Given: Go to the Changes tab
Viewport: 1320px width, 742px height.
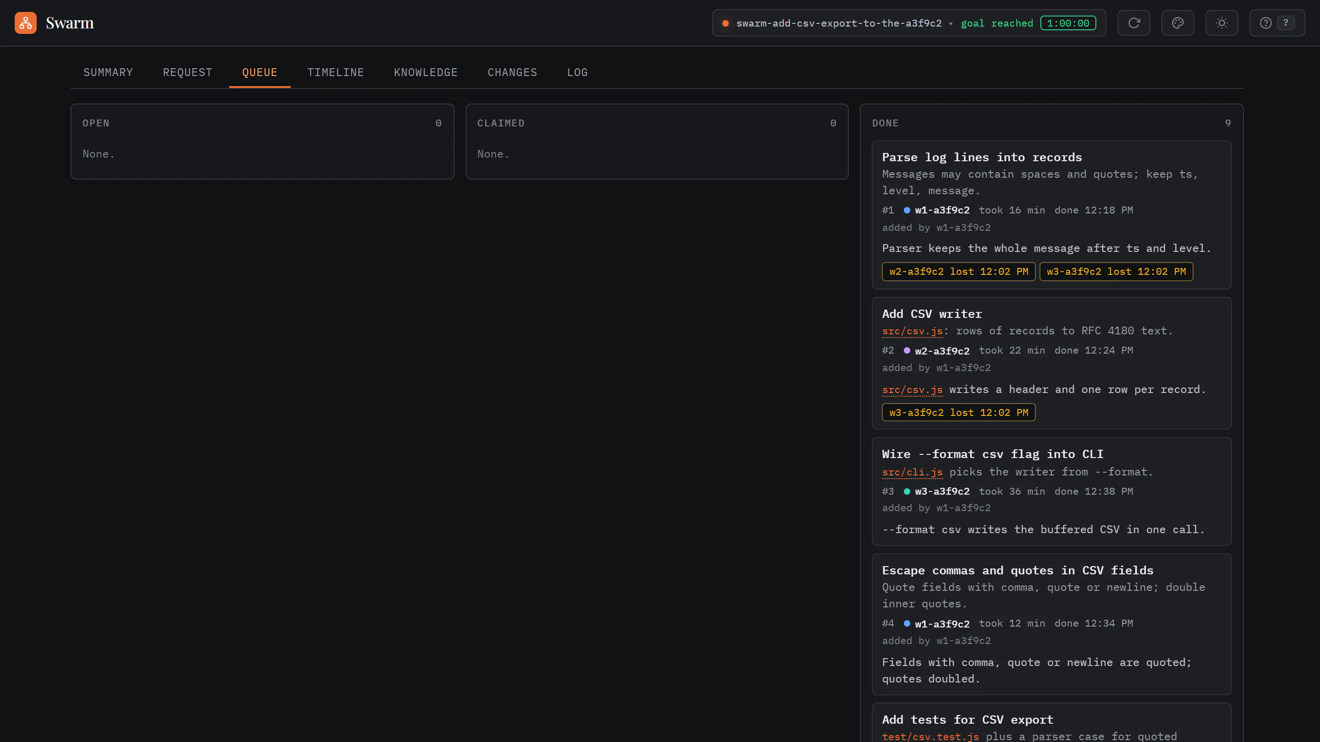Looking at the screenshot, I should 512,72.
